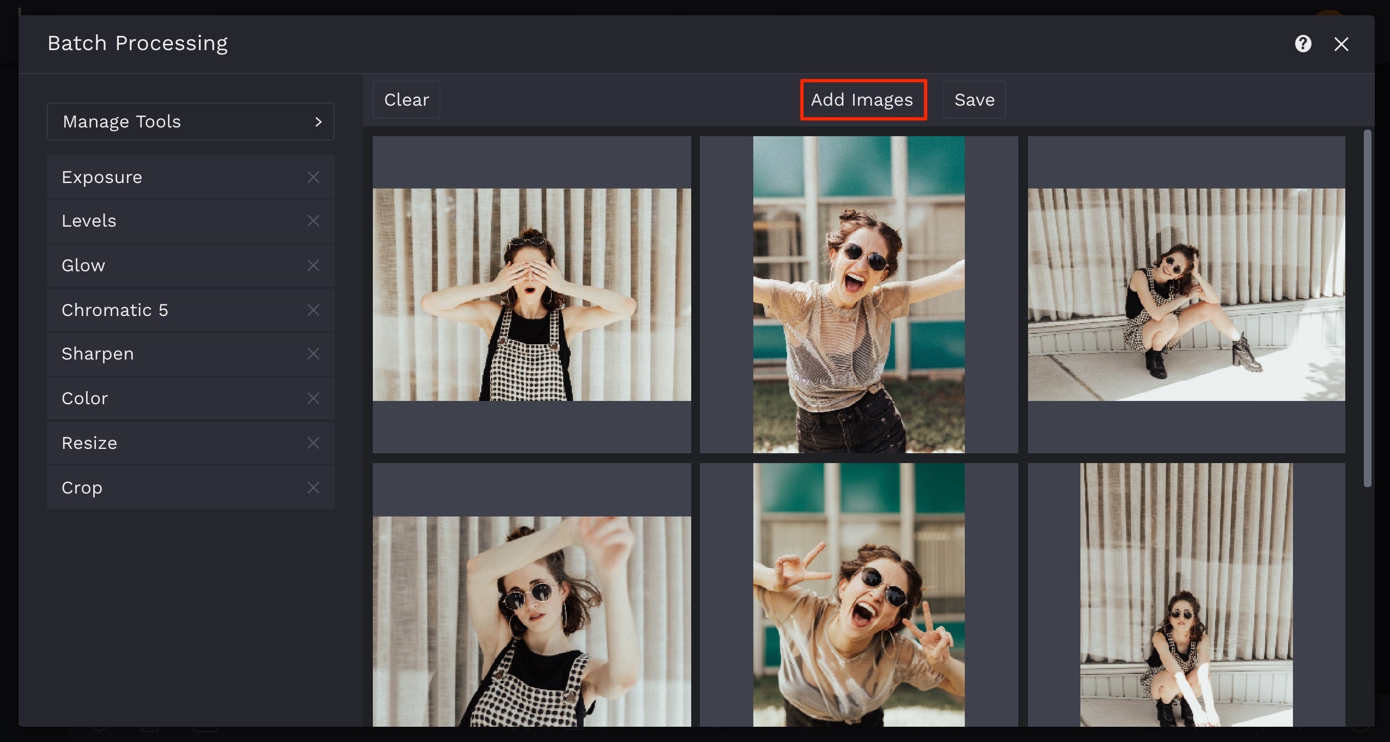The height and width of the screenshot is (742, 1390).
Task: Delete the Chromatic 5 adjustment with its X
Action: pos(314,309)
